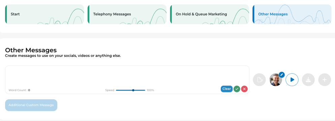Click the Word Count : 0 label
This screenshot has width=335, height=121.
19,90
